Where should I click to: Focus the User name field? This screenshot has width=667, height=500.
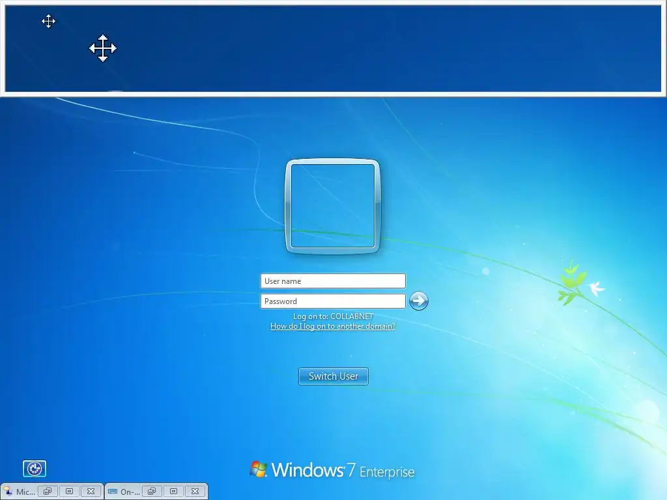[333, 281]
